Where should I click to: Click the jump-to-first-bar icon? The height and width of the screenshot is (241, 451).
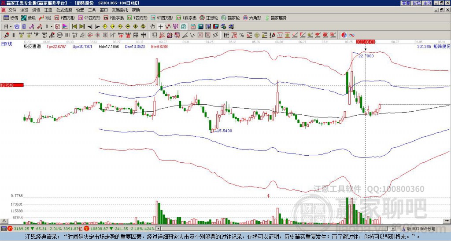click(x=74, y=26)
